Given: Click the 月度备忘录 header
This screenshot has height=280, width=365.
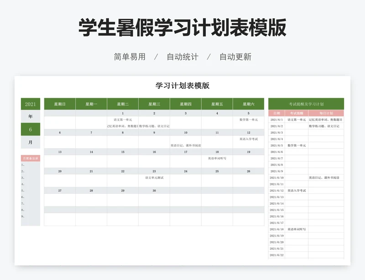Looking at the screenshot, I should pos(31,158).
